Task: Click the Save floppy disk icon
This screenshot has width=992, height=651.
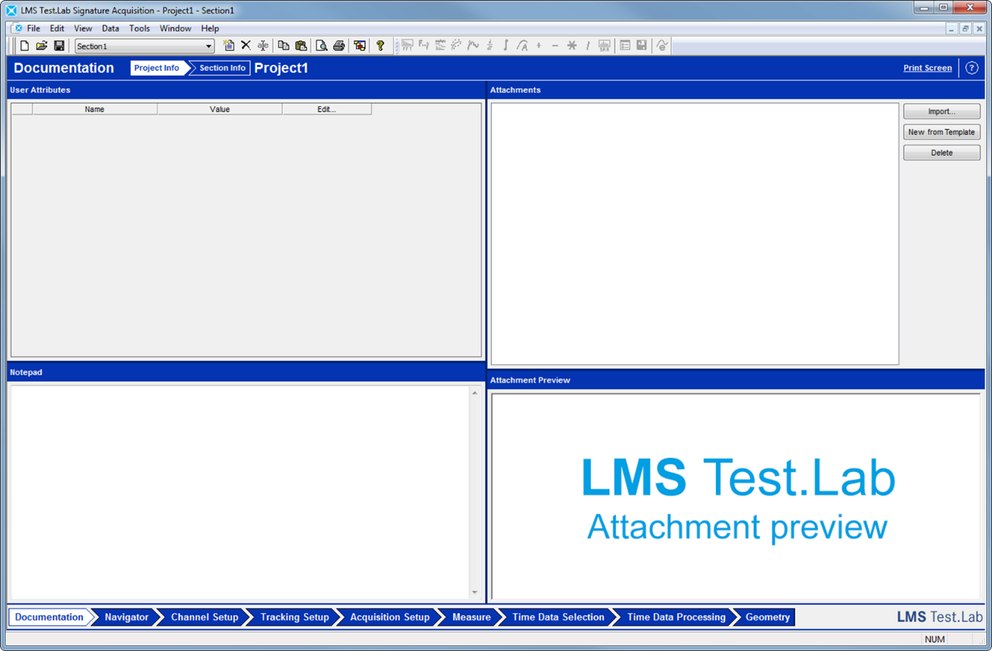Action: 59,46
